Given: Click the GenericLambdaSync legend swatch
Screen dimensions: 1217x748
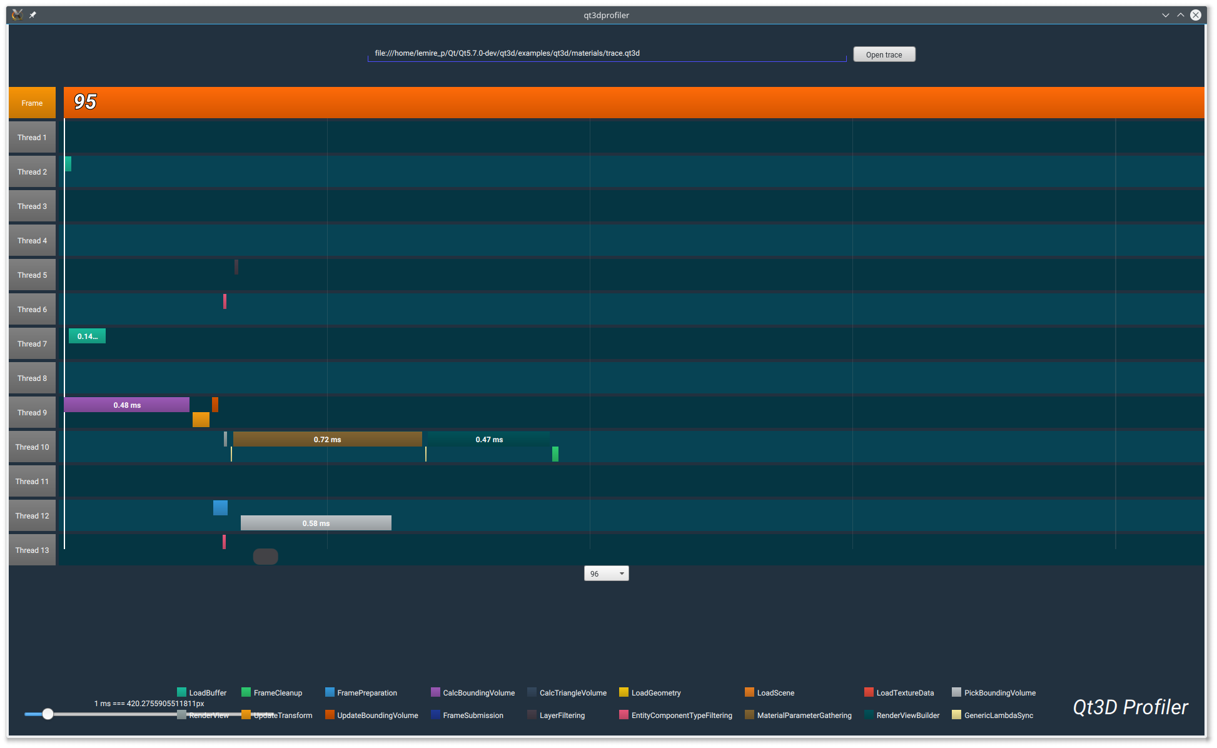Looking at the screenshot, I should coord(956,714).
